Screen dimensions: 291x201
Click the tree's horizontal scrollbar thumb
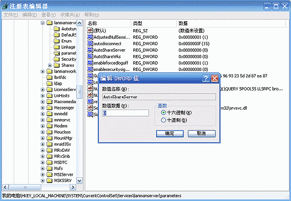(x=25, y=187)
